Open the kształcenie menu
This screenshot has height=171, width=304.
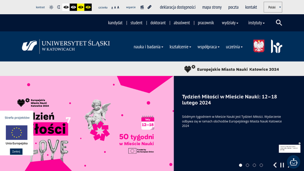click(x=180, y=47)
